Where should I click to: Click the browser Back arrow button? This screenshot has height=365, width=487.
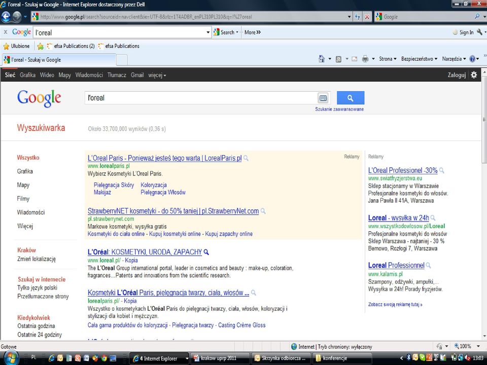tap(6, 17)
